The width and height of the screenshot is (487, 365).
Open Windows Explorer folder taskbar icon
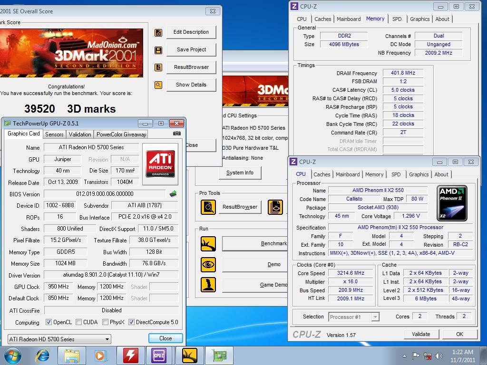click(72, 355)
